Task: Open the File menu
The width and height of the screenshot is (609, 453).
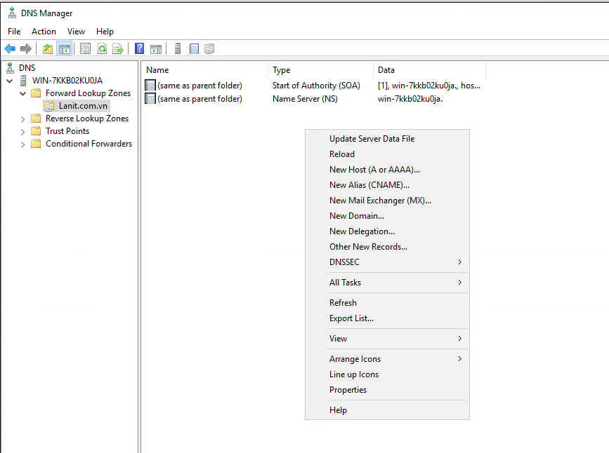Action: (x=14, y=32)
